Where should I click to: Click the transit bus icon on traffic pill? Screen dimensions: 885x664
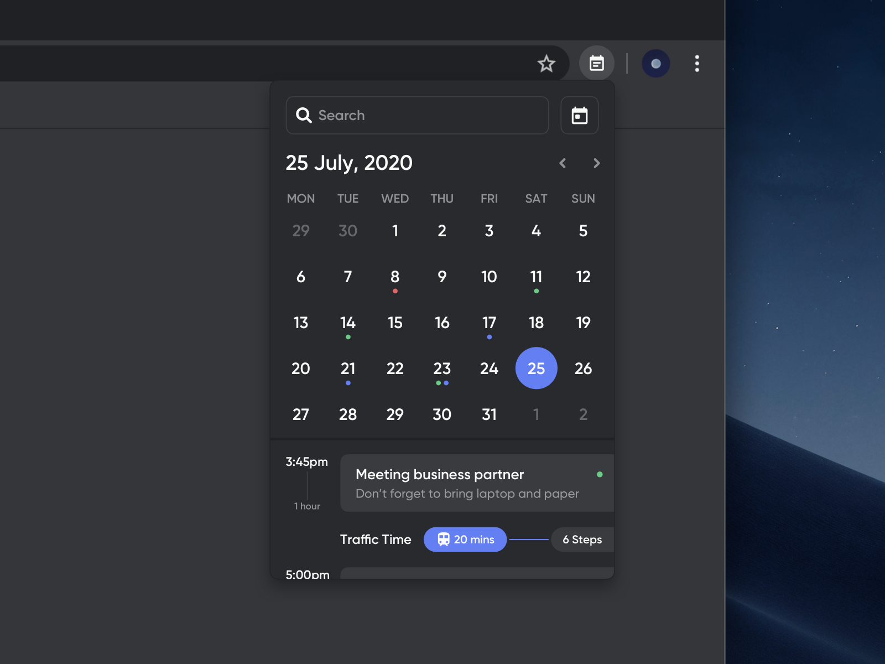click(x=443, y=539)
